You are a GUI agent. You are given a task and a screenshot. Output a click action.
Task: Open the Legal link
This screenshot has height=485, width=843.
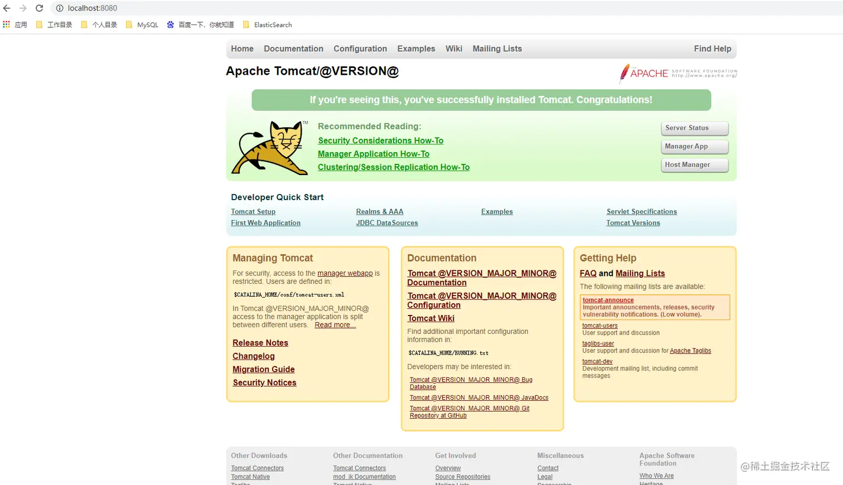click(545, 477)
